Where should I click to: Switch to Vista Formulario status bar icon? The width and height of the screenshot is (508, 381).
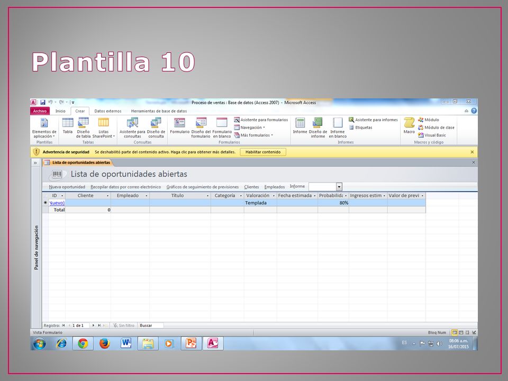[x=455, y=333]
